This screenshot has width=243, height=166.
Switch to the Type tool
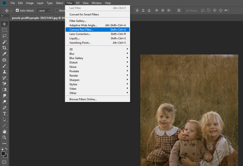point(4,114)
